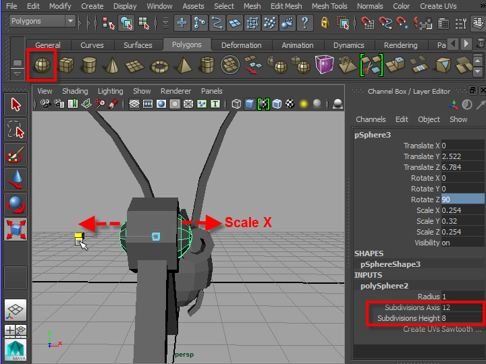Activate the Scale tool

click(x=16, y=230)
